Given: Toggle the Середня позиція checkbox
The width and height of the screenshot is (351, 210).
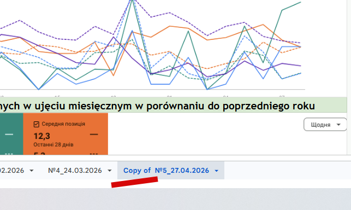Looking at the screenshot, I should click(37, 124).
